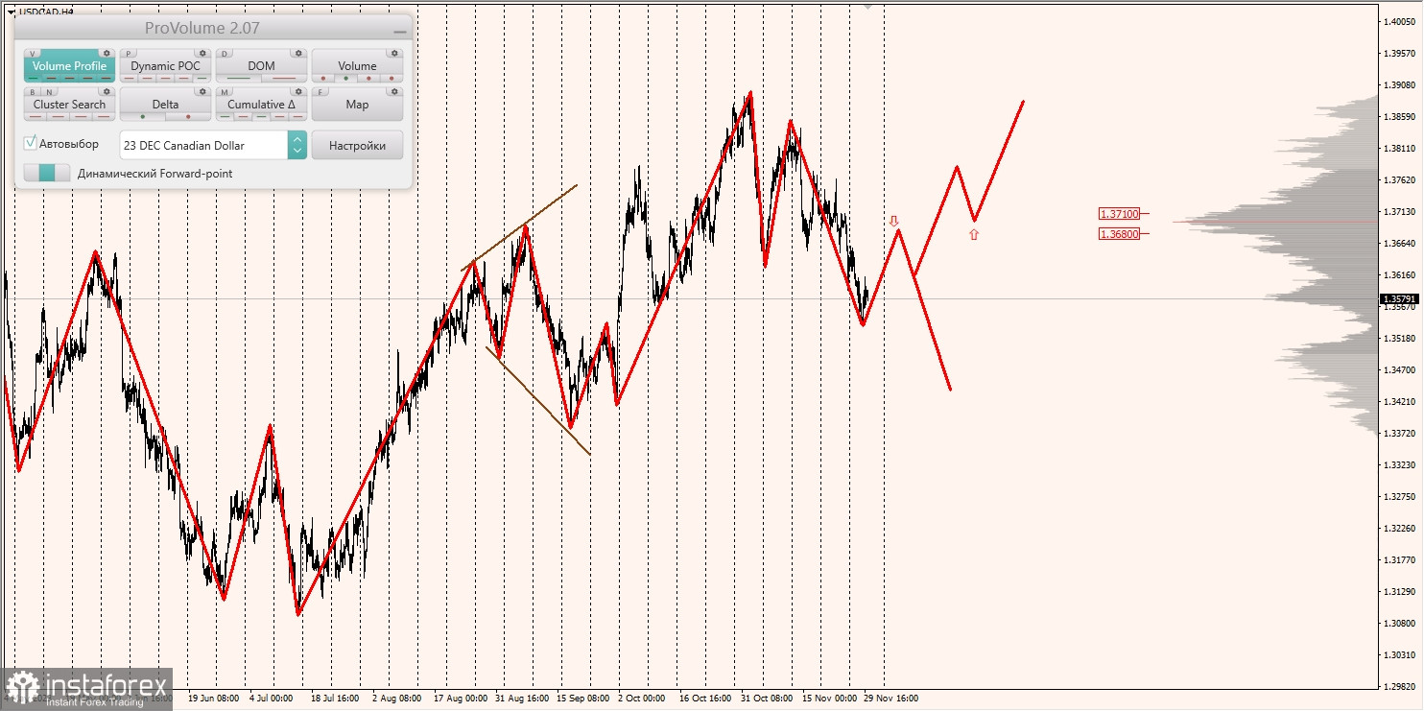Click the P hotkey tag on Dynamic POC

(129, 53)
